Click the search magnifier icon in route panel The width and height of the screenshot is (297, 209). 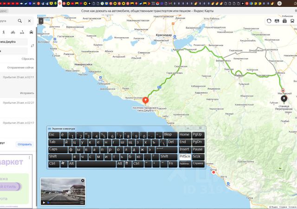click(x=19, y=21)
